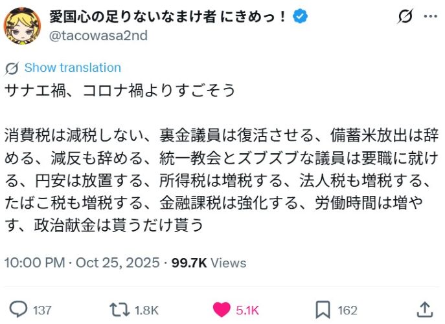Open the reply speech bubble icon
This screenshot has height=324, width=445.
coord(19,309)
